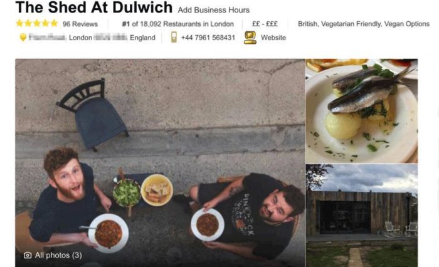This screenshot has height=267, width=439.
Task: Click the London England address text
Action: 112,38
